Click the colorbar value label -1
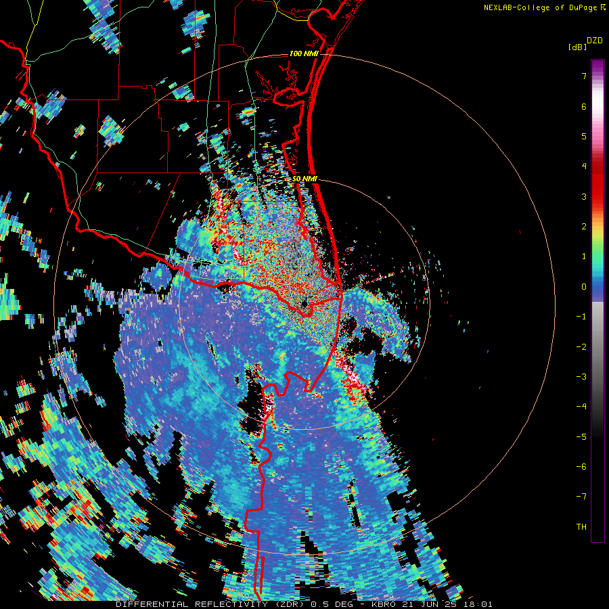The height and width of the screenshot is (609, 609). point(581,317)
